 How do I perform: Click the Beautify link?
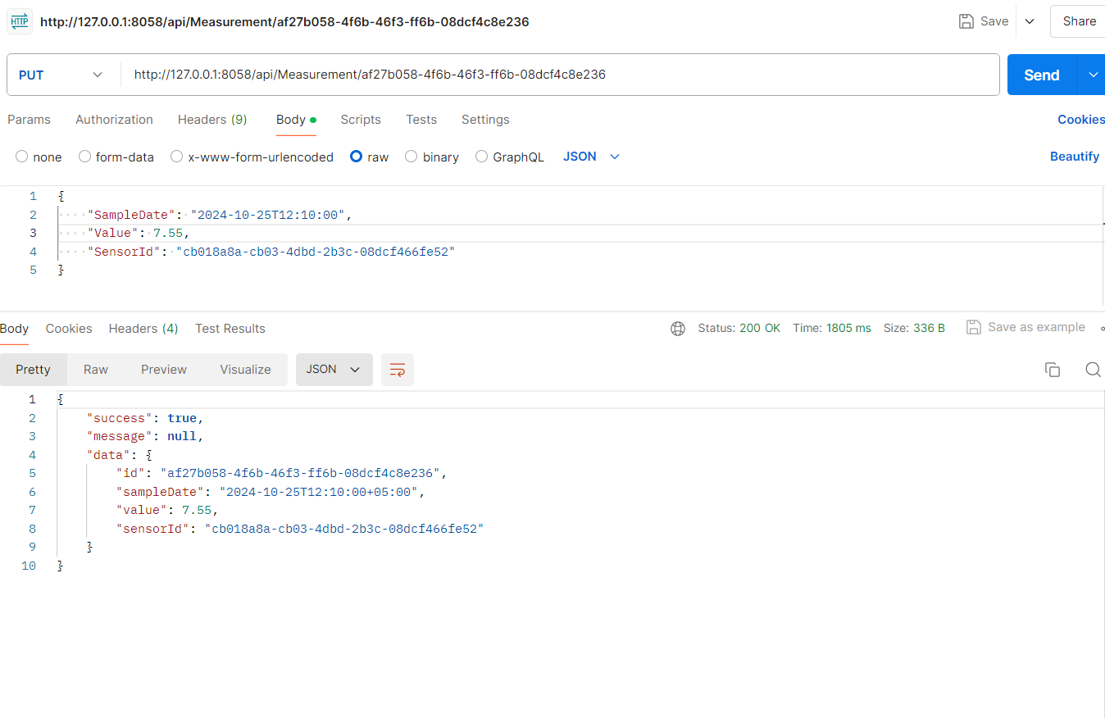pyautogui.click(x=1074, y=157)
